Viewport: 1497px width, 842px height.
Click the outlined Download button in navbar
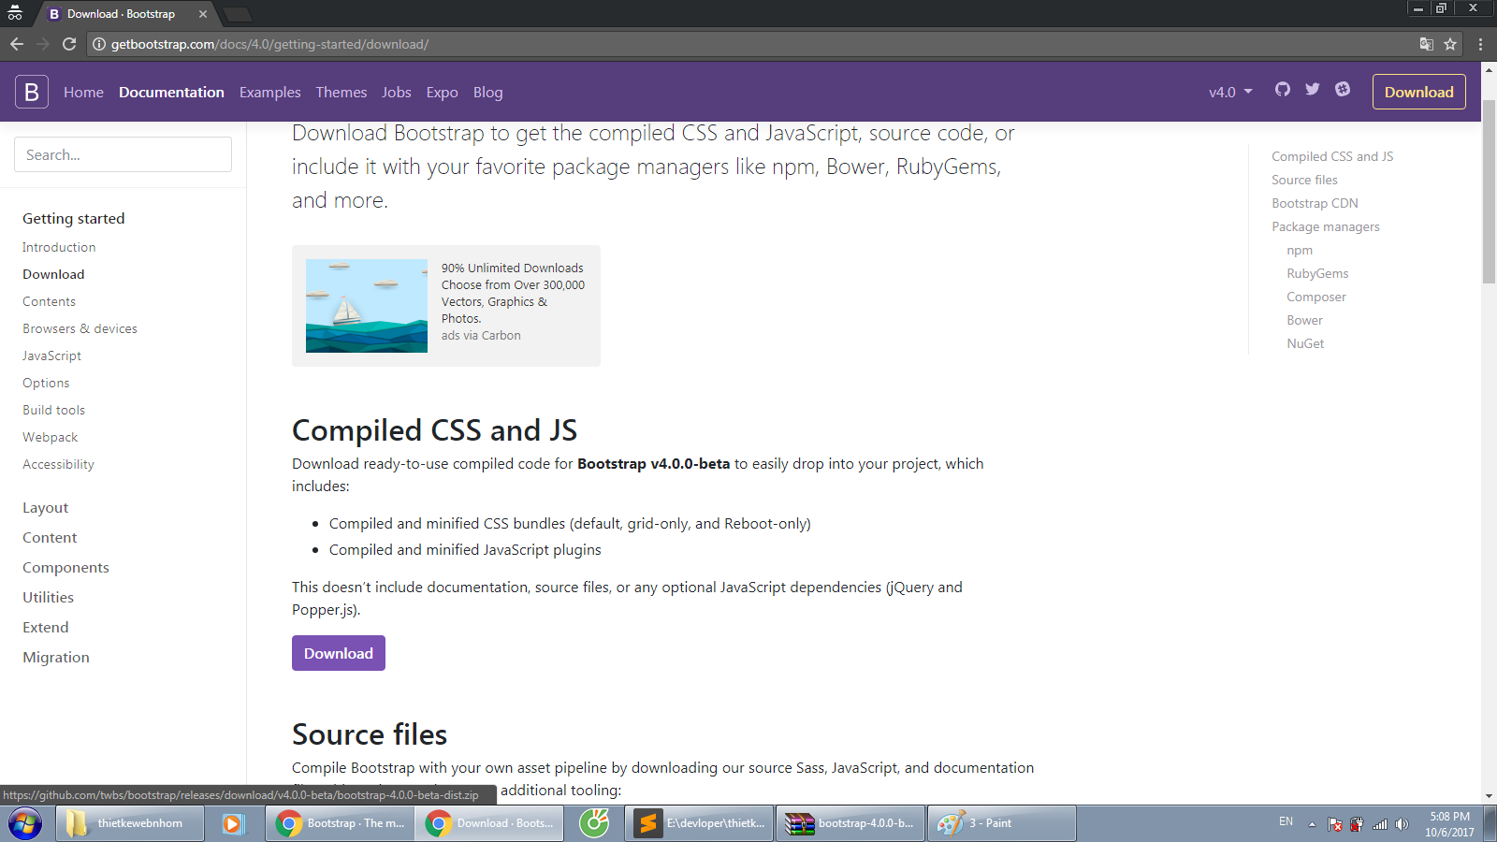tap(1419, 92)
